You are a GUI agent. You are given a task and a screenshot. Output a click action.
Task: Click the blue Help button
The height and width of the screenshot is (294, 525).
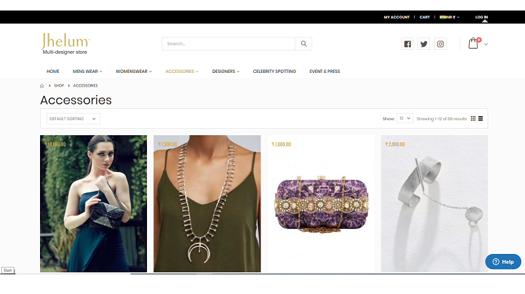(503, 261)
